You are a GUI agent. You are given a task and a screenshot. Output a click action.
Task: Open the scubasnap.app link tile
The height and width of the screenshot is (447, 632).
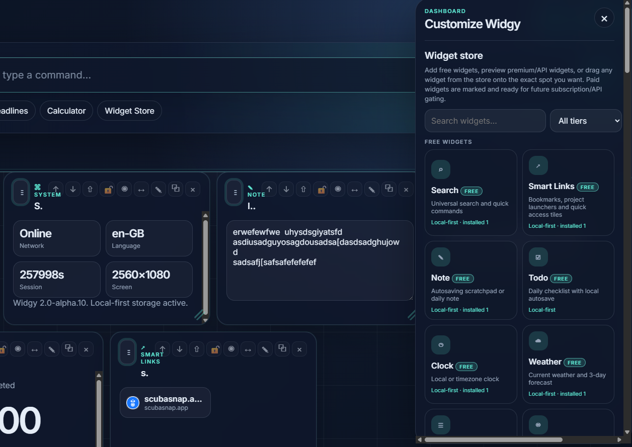(x=165, y=402)
